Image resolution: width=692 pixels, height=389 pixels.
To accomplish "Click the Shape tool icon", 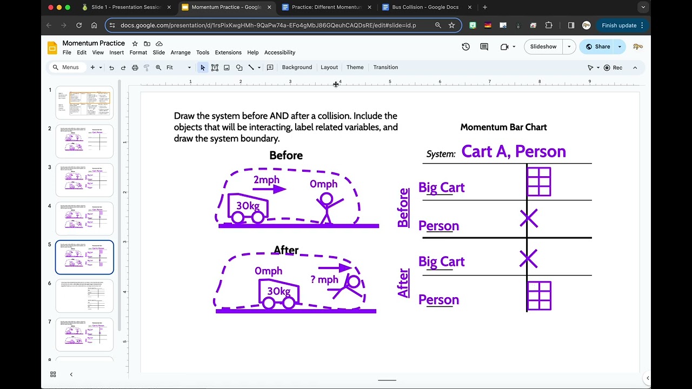I will (x=239, y=68).
